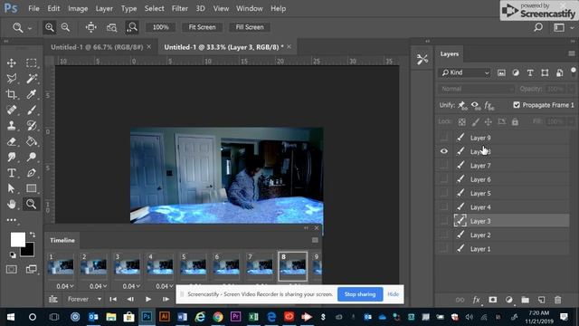Select the Dodge tool
The width and height of the screenshot is (579, 326).
(31, 157)
